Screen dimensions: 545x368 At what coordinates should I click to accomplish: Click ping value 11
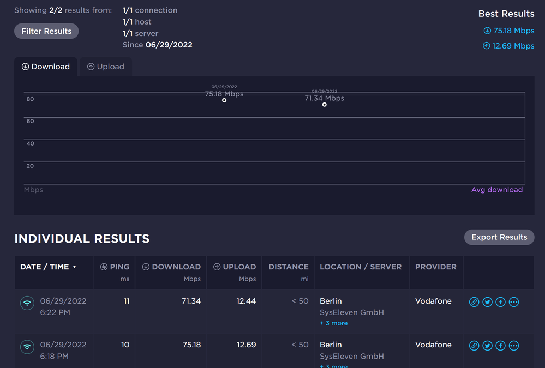(127, 301)
